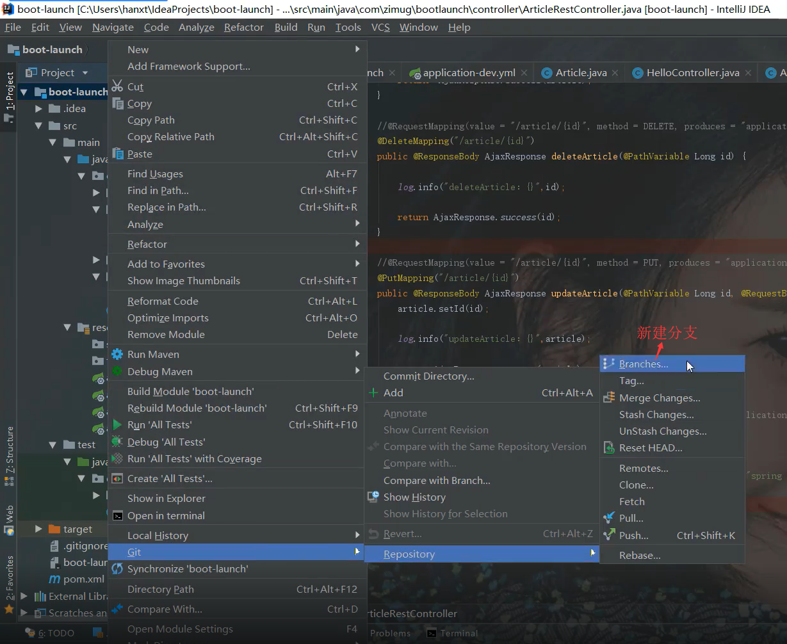The image size is (787, 644).
Task: Expand External Libraries node
Action: click(x=24, y=596)
